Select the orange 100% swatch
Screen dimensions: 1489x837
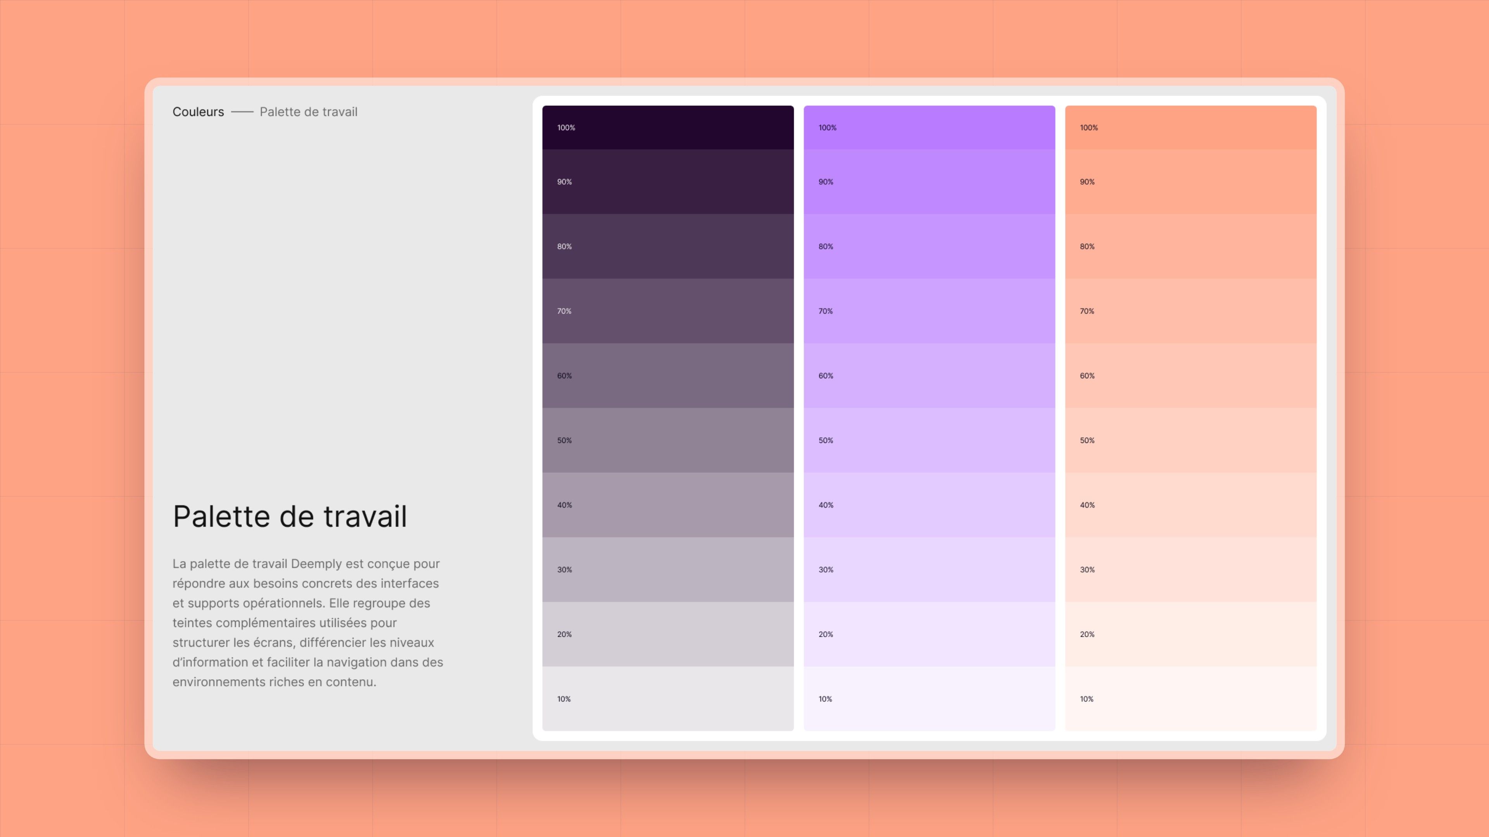[1191, 127]
